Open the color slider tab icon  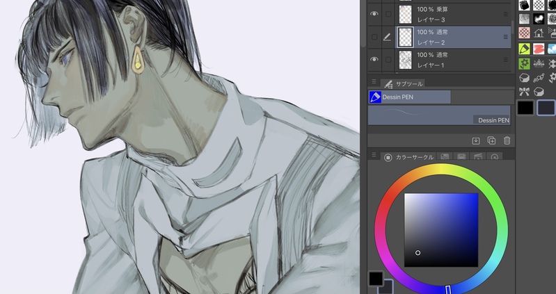click(445, 156)
